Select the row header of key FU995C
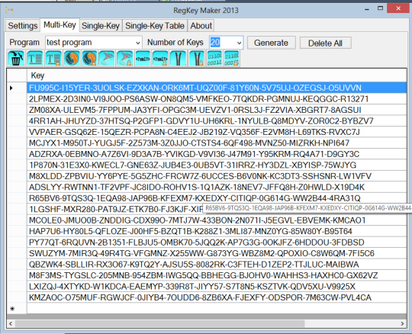The height and width of the screenshot is (334, 412). tap(17, 88)
